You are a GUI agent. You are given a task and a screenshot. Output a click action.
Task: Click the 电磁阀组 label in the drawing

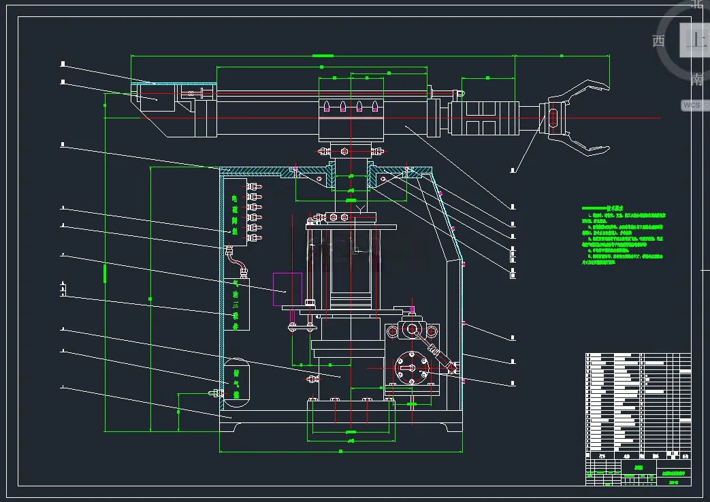click(x=235, y=214)
